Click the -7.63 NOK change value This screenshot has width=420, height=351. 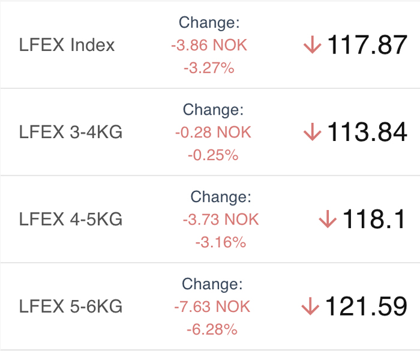[212, 307]
